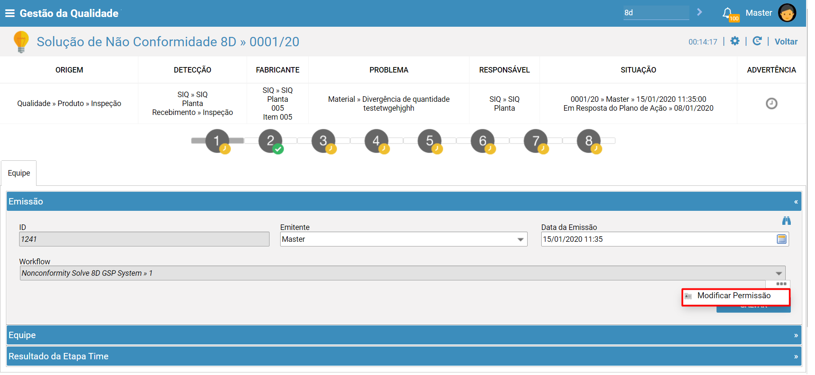The height and width of the screenshot is (375, 815).
Task: Open the Workflow dropdown
Action: click(402, 273)
